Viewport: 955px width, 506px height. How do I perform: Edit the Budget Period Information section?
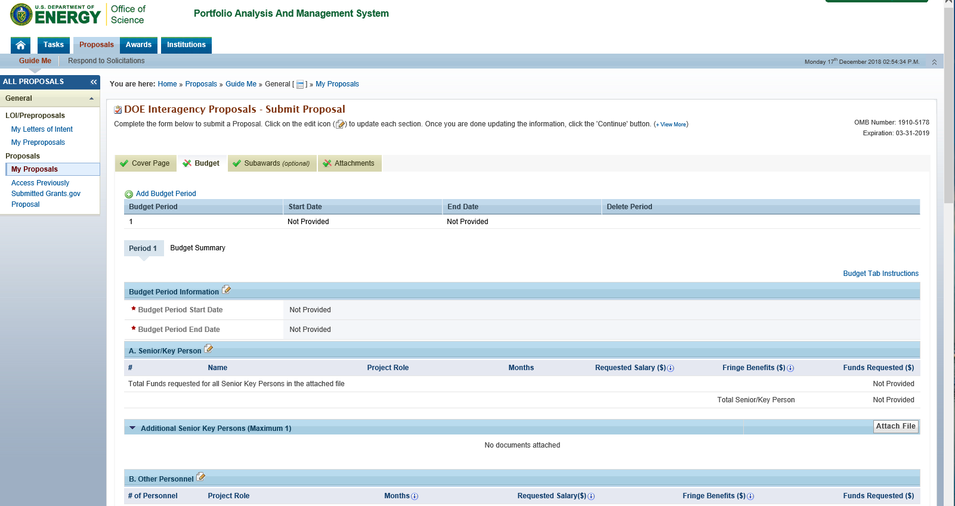click(227, 290)
